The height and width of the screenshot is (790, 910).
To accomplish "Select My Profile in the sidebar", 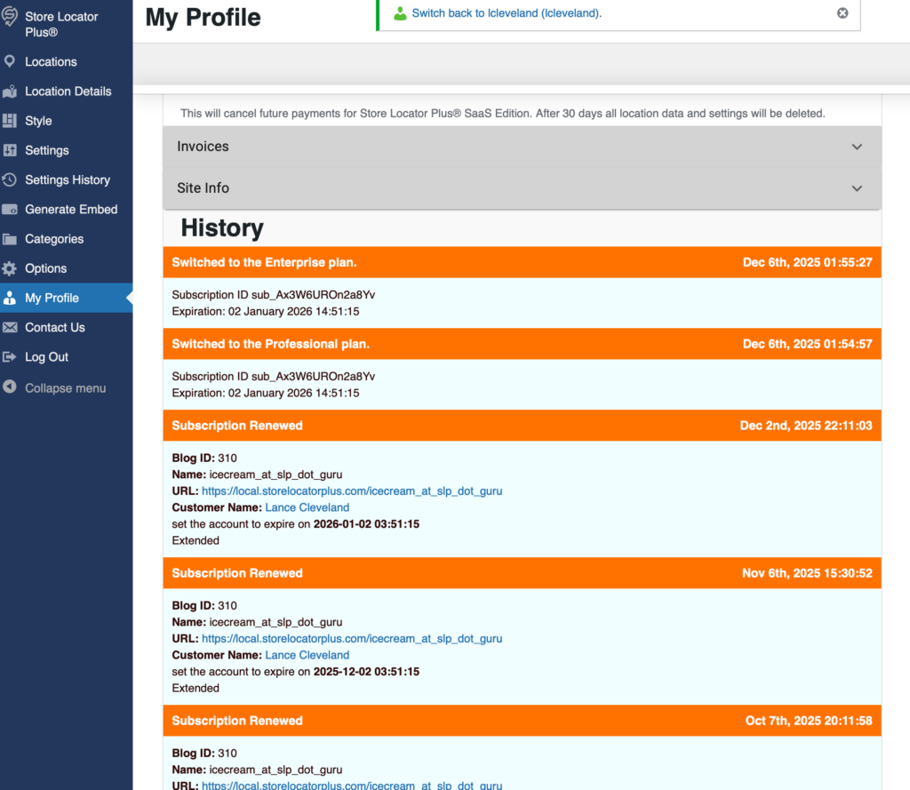I will click(52, 298).
